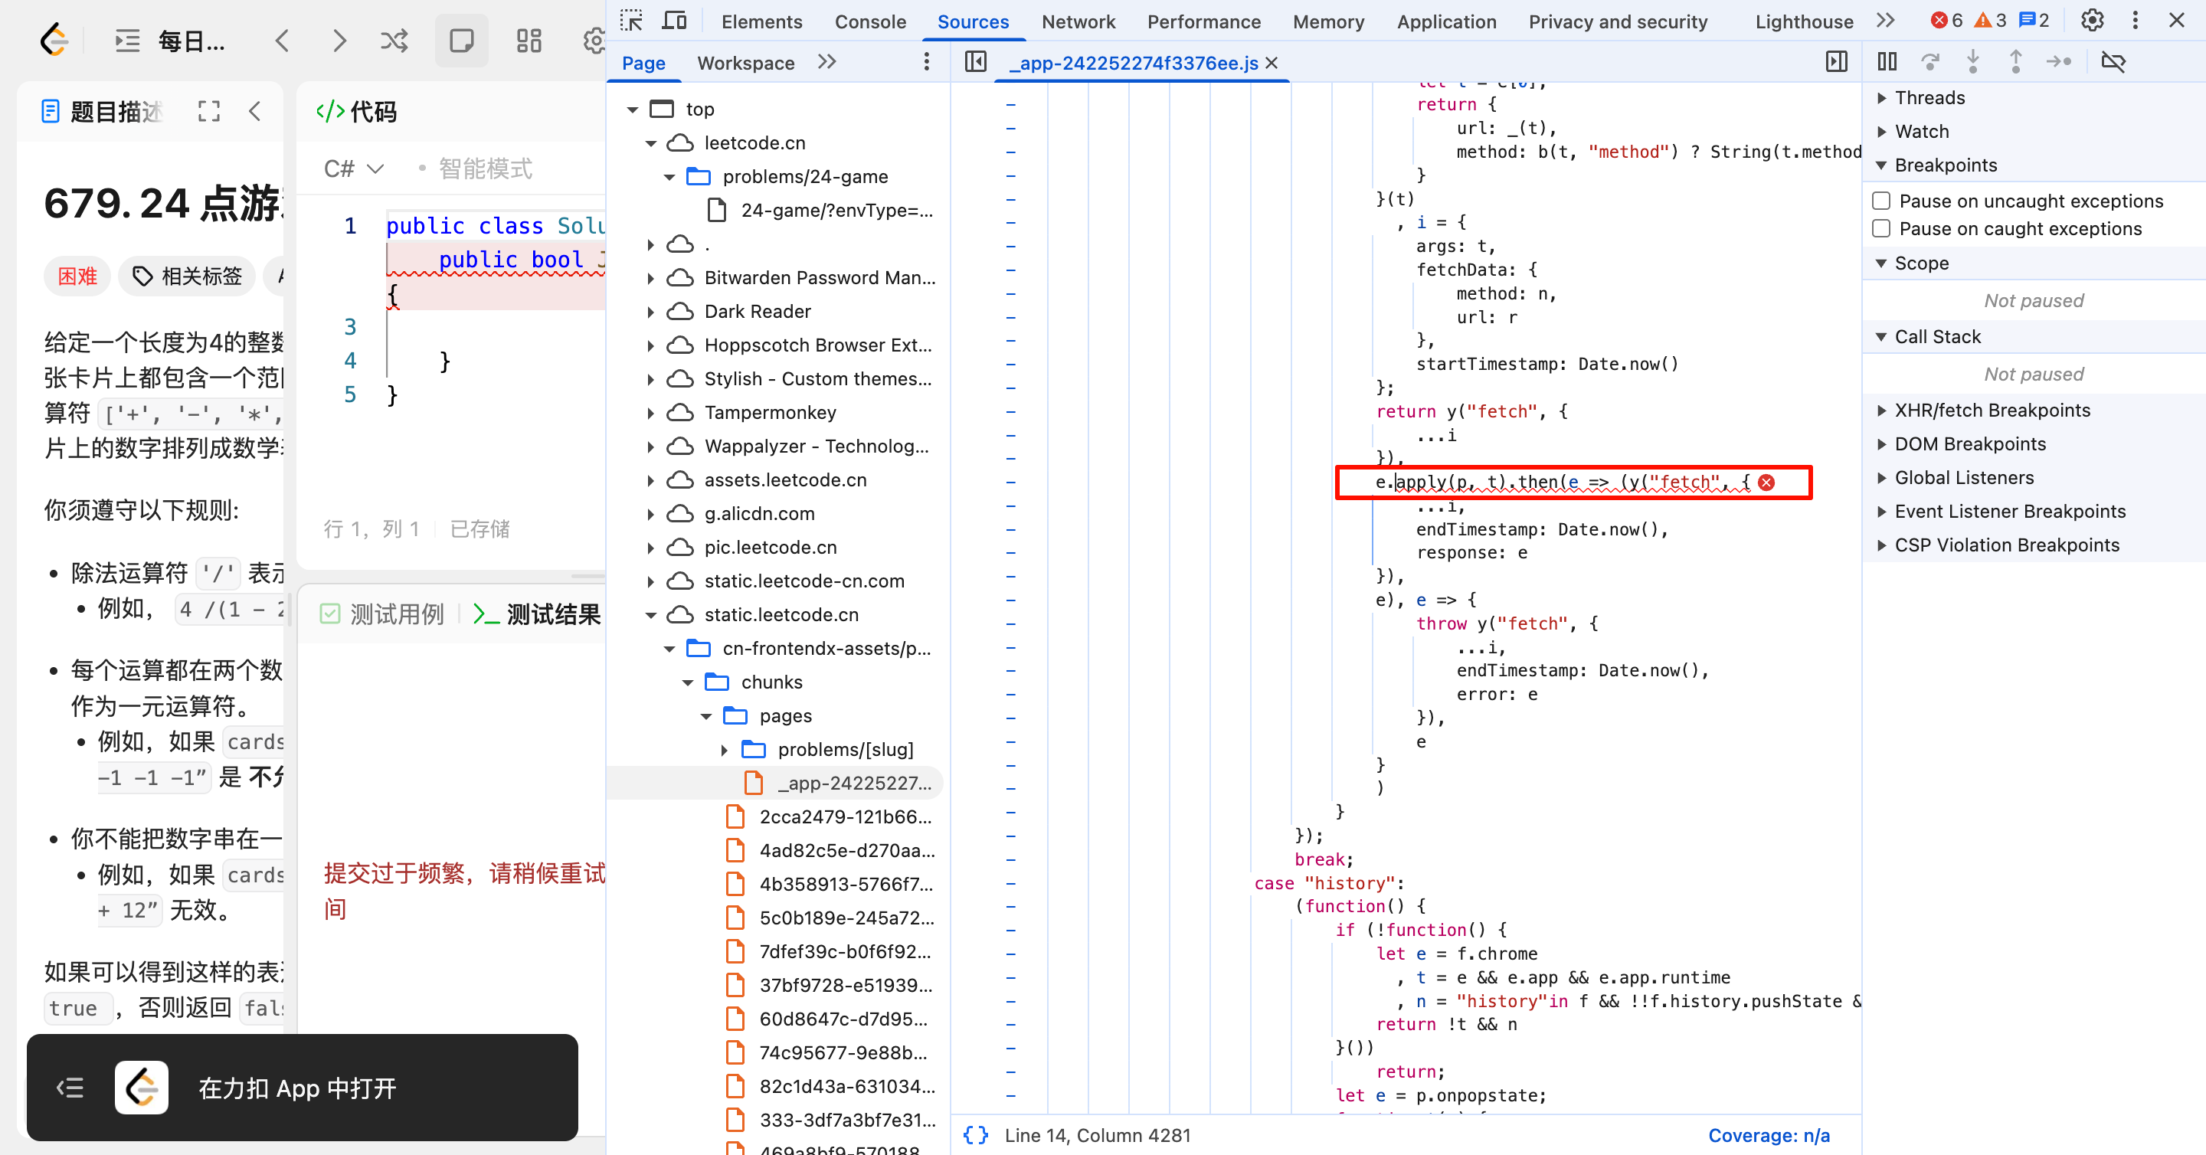
Task: Show more DevTools panels chevron
Action: click(x=1886, y=21)
